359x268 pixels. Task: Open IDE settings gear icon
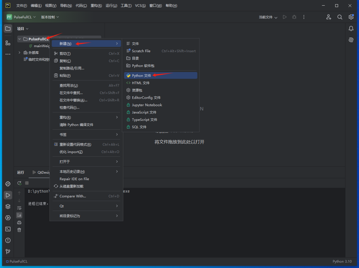pyautogui.click(x=351, y=17)
